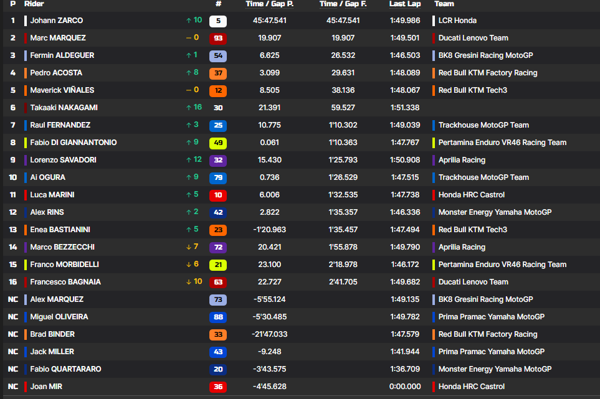The image size is (600, 399).
Task: Click the LCR Honda team name
Action: coord(457,21)
